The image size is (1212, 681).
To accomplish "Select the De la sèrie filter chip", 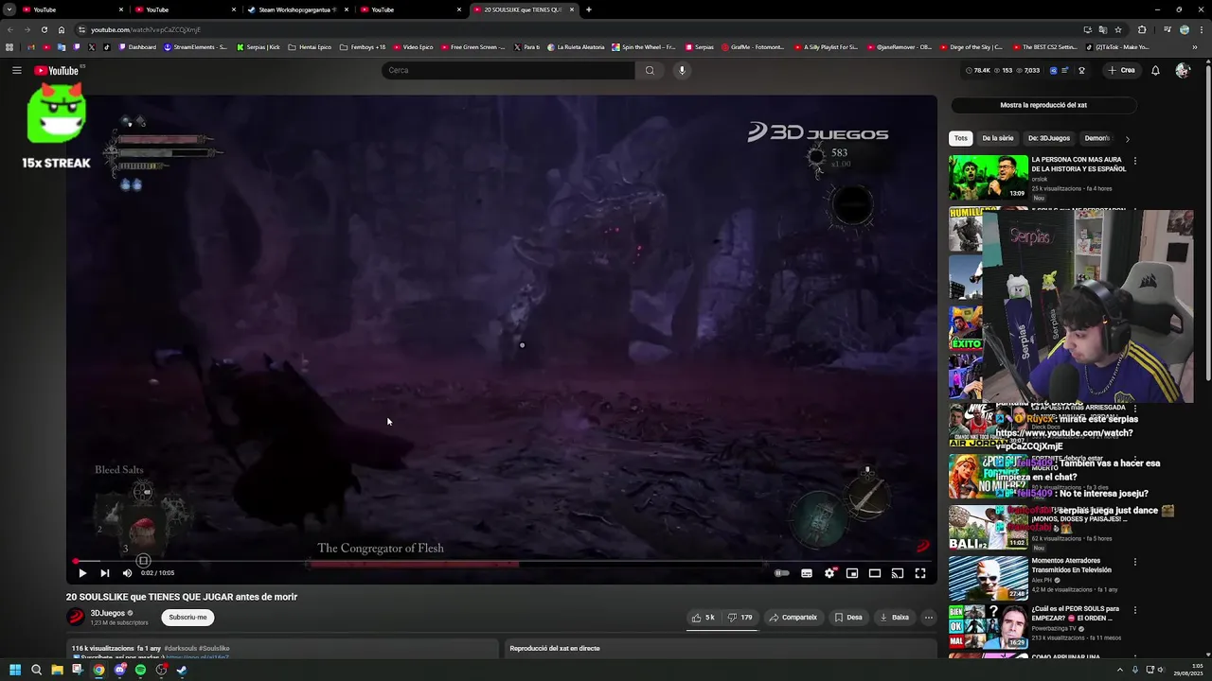I will 998,138.
